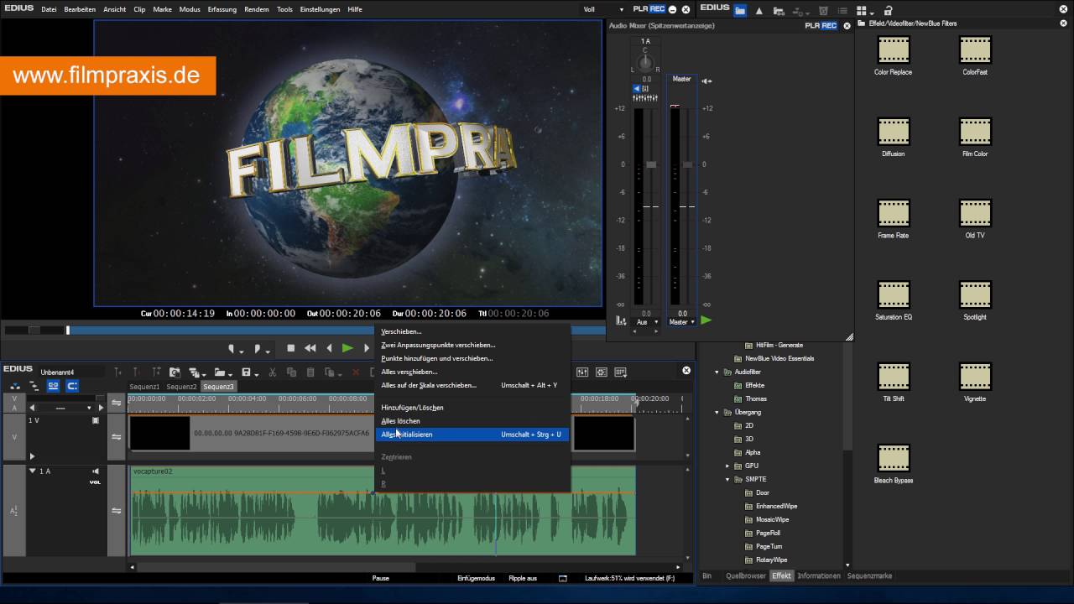
Task: Choose 'Alles löschen' in context menu
Action: pyautogui.click(x=400, y=421)
